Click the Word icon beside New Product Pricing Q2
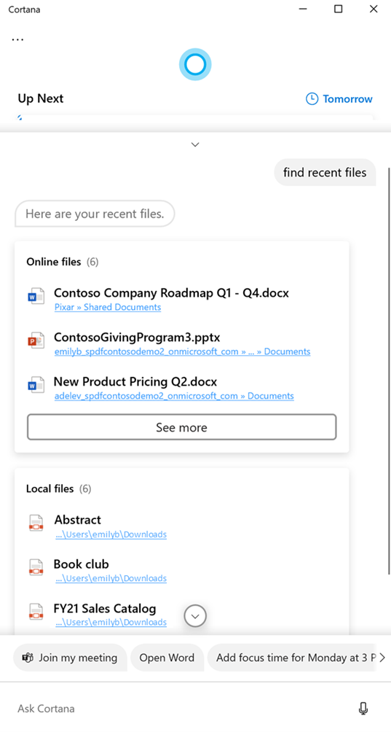 pyautogui.click(x=36, y=385)
